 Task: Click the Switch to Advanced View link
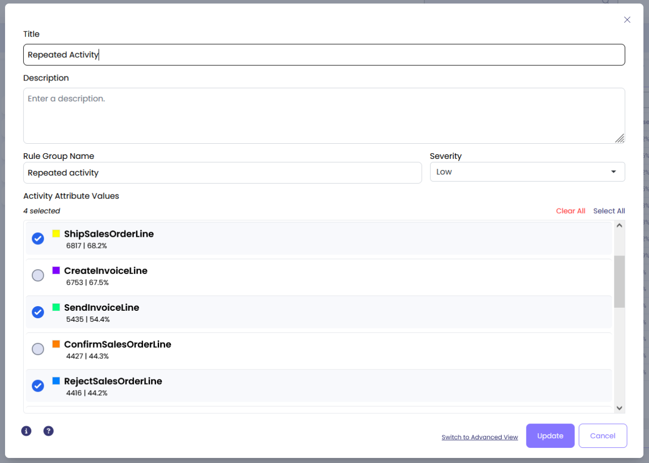(480, 437)
